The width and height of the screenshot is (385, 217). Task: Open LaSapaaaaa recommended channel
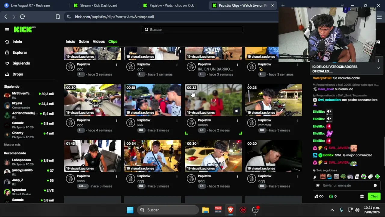[x=29, y=162]
